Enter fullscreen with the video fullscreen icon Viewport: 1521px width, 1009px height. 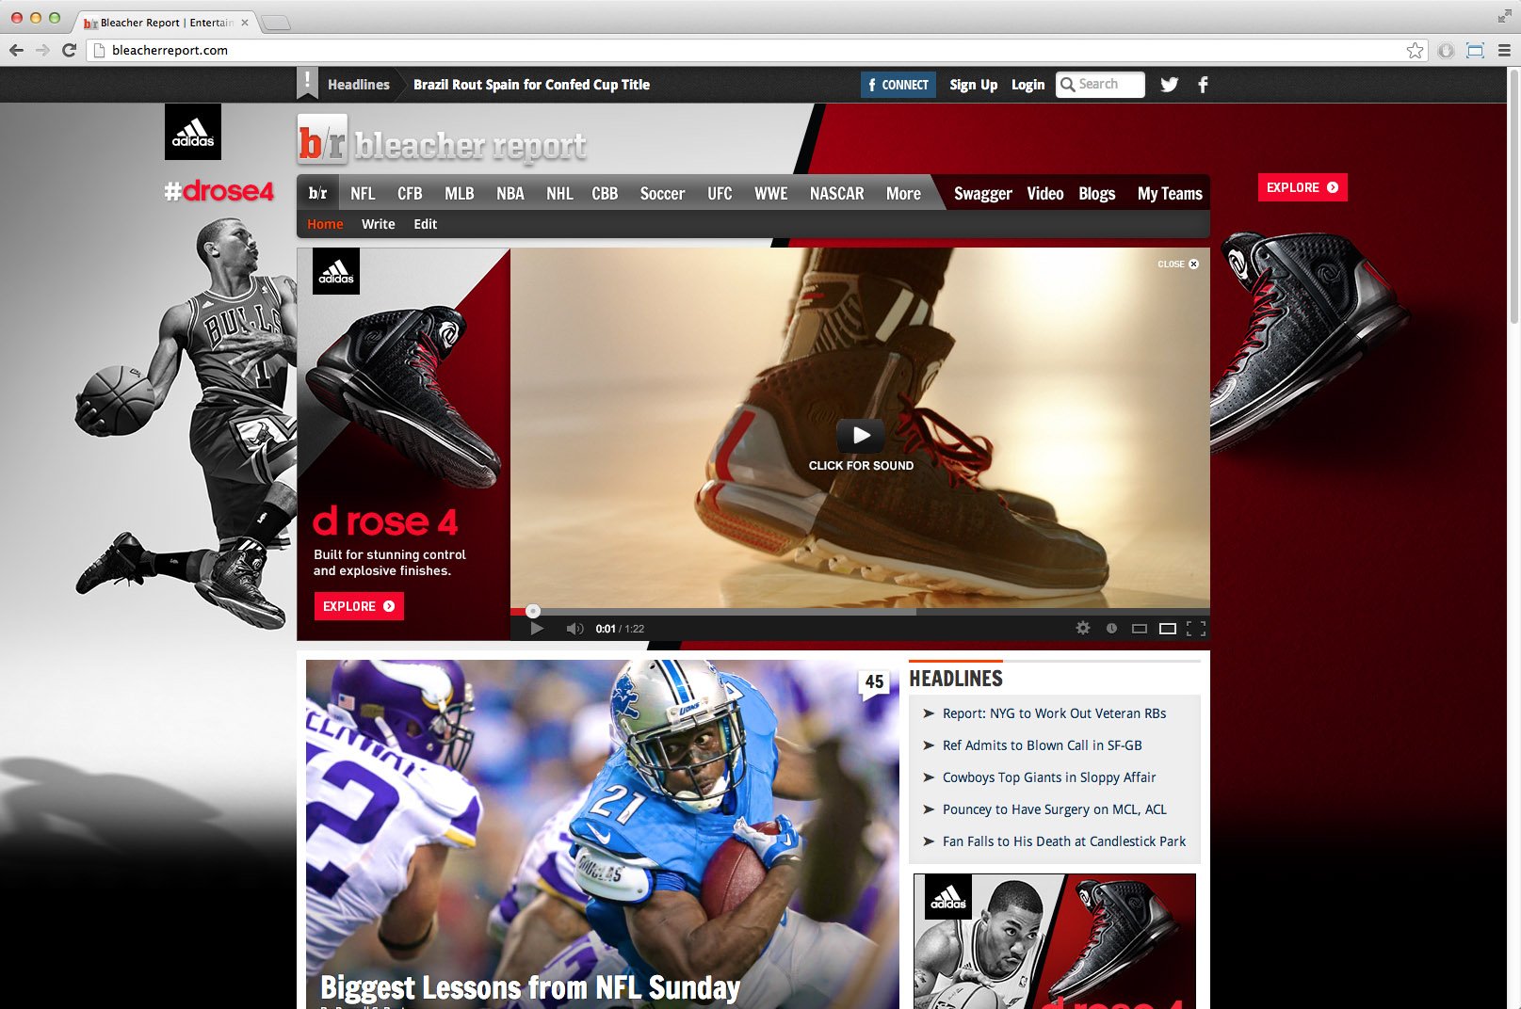[1196, 629]
